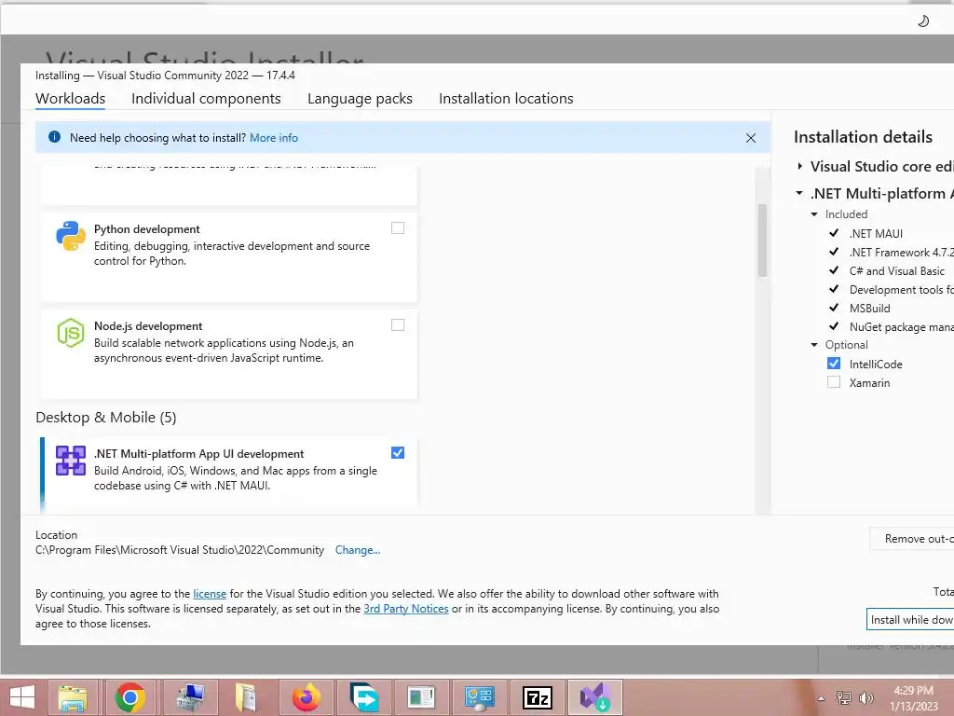Select the Visual Studio Installer taskbar icon
This screenshot has width=954, height=716.
(595, 697)
